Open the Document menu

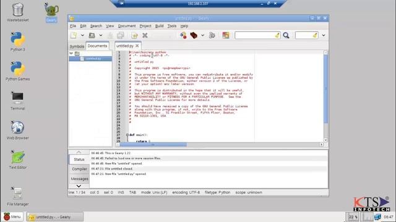[x=127, y=26]
